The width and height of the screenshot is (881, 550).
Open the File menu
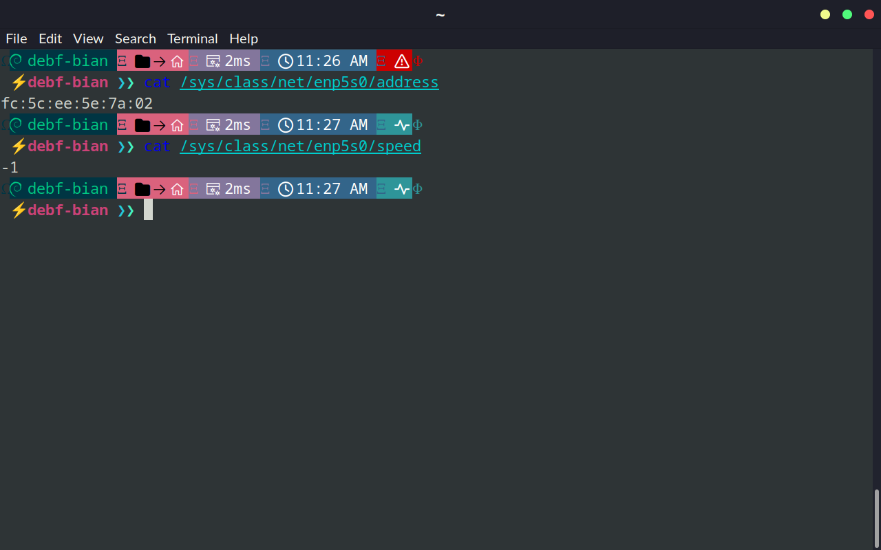(x=17, y=38)
